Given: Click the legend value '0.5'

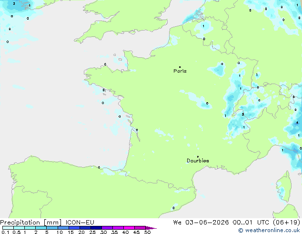Looking at the screenshot, I should pyautogui.click(x=17, y=232).
